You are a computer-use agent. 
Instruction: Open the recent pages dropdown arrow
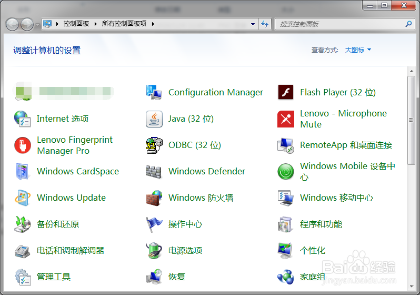pyautogui.click(x=38, y=24)
